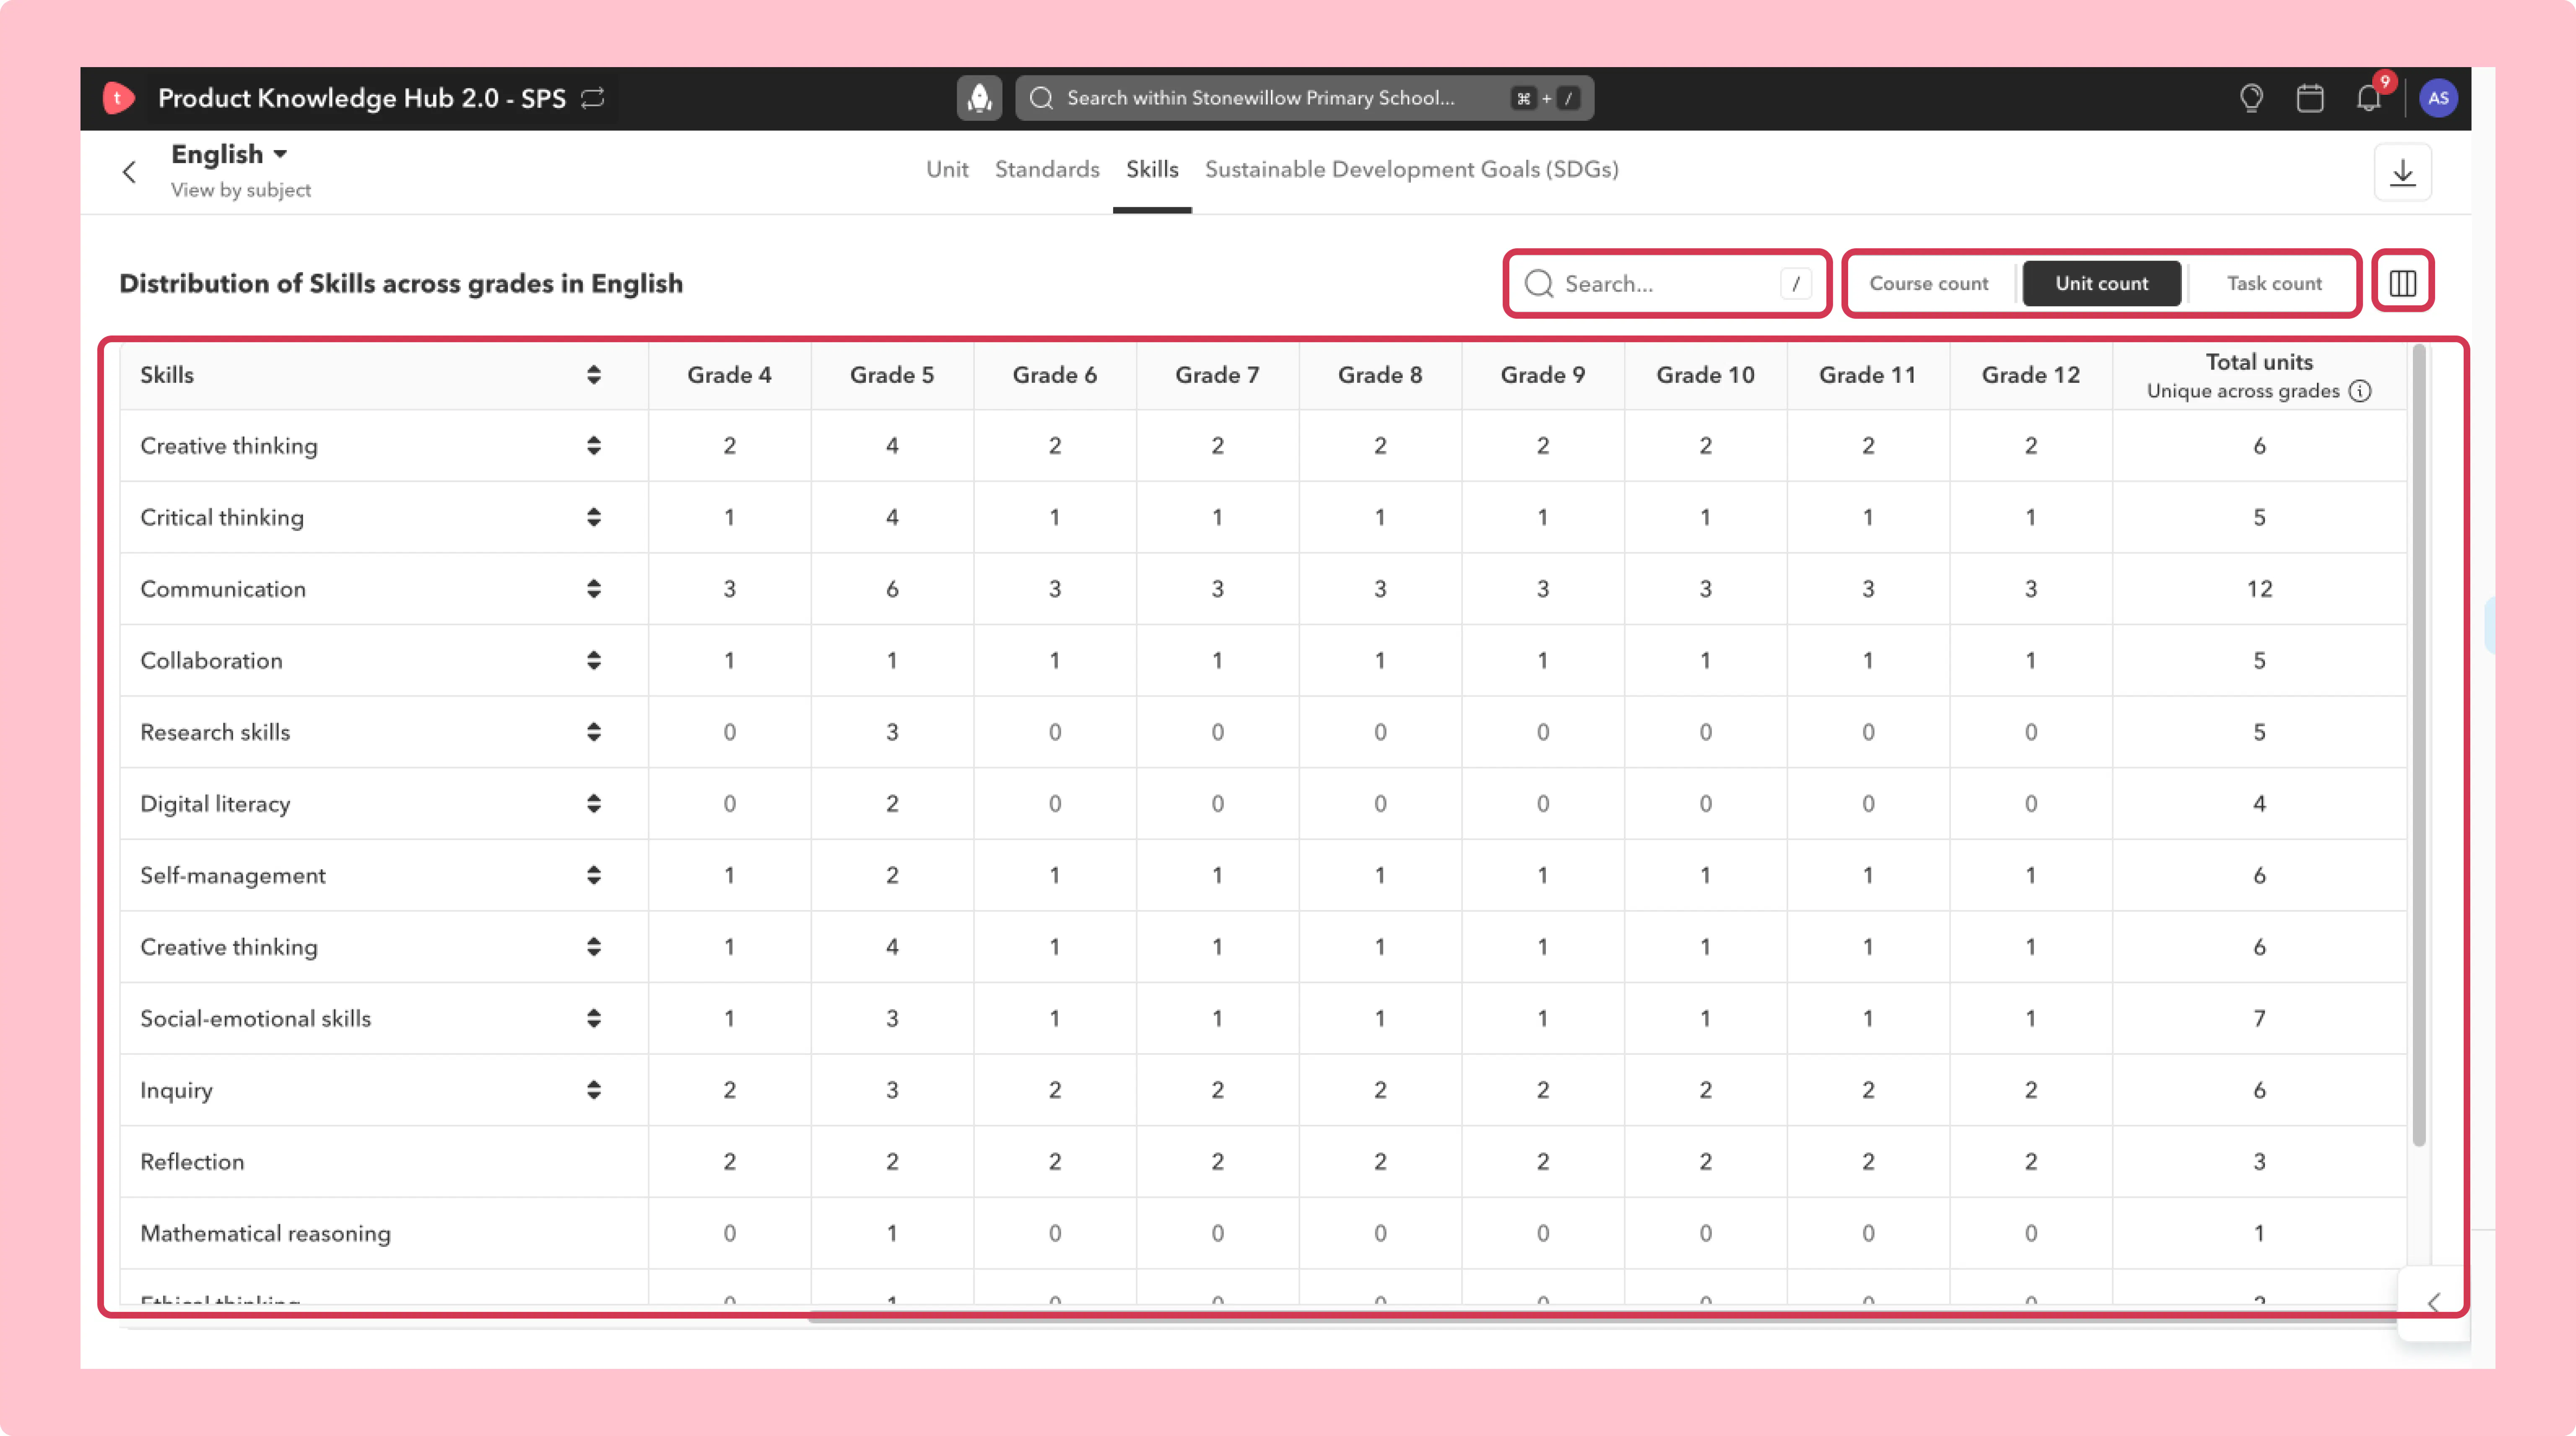The width and height of the screenshot is (2576, 1436).
Task: Click the switch organization icon beside SPS
Action: 593,98
